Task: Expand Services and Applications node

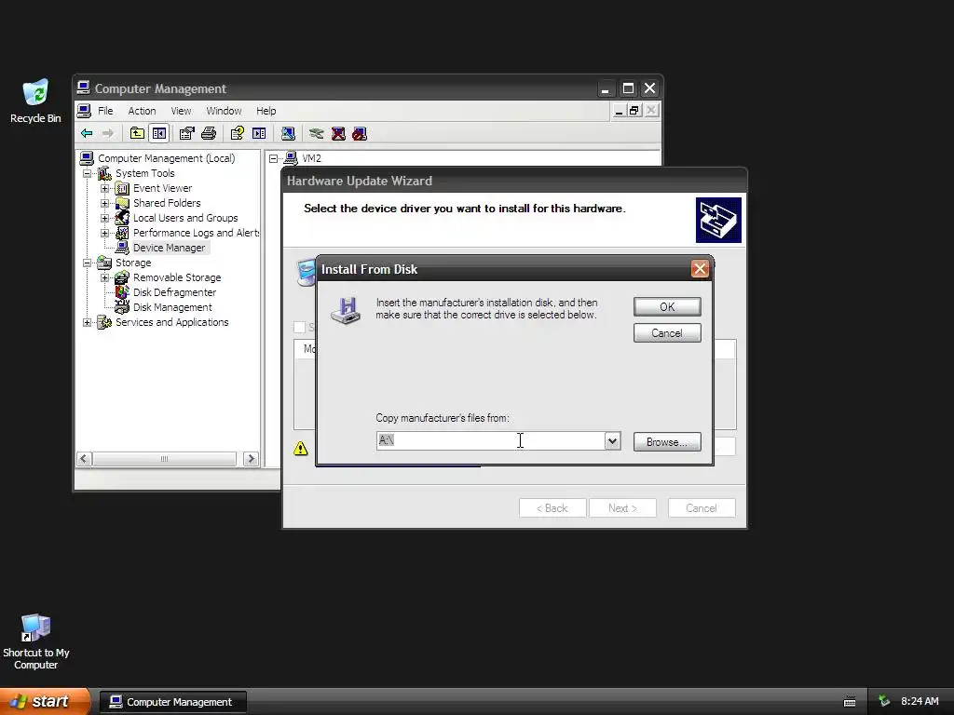Action: [87, 322]
